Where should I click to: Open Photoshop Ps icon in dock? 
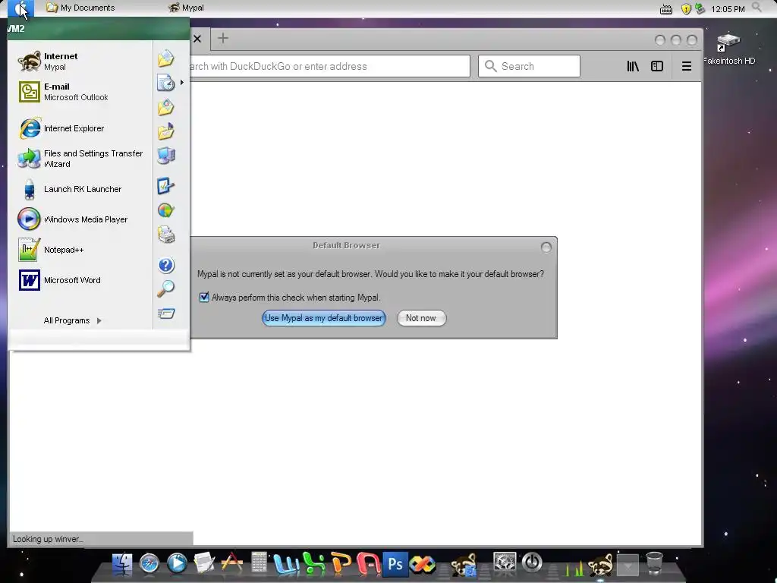[395, 564]
